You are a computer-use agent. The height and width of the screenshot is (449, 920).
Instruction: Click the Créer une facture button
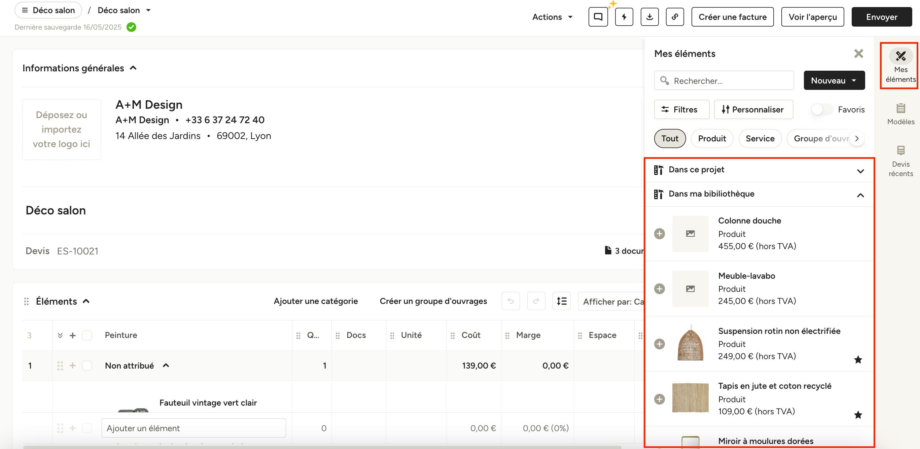[x=732, y=17]
